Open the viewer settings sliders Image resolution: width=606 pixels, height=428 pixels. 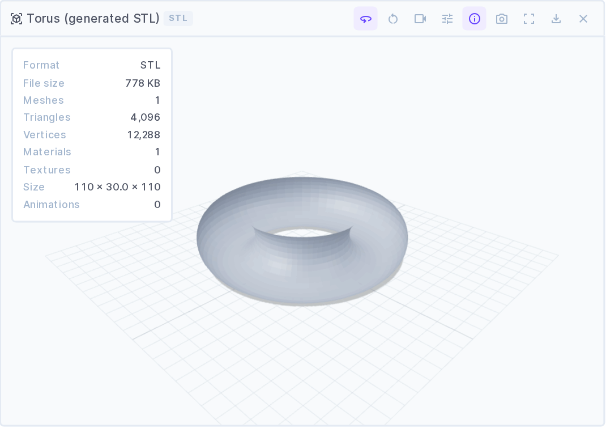pyautogui.click(x=447, y=19)
